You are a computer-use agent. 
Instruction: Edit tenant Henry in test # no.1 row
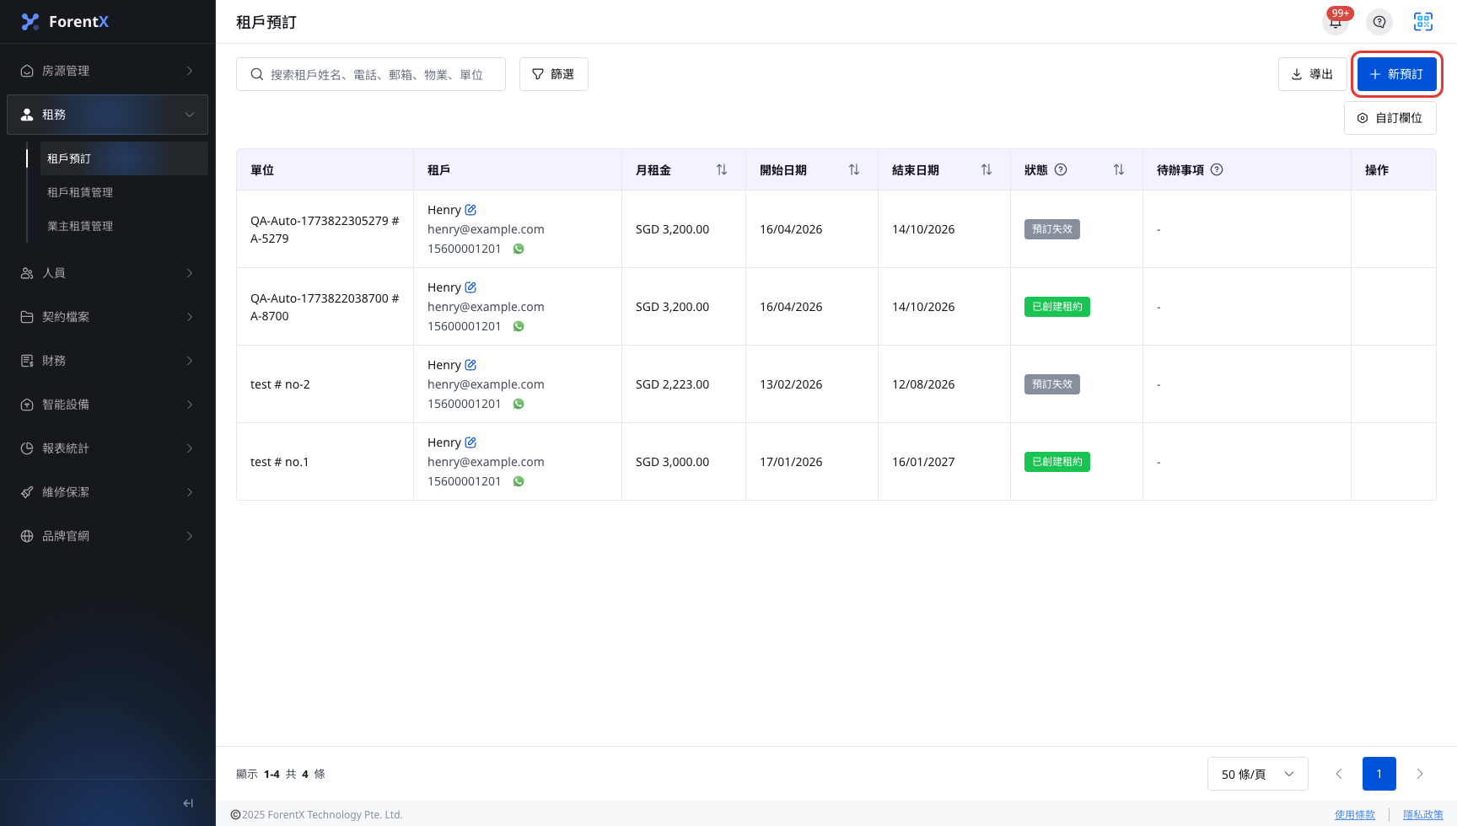coord(470,442)
